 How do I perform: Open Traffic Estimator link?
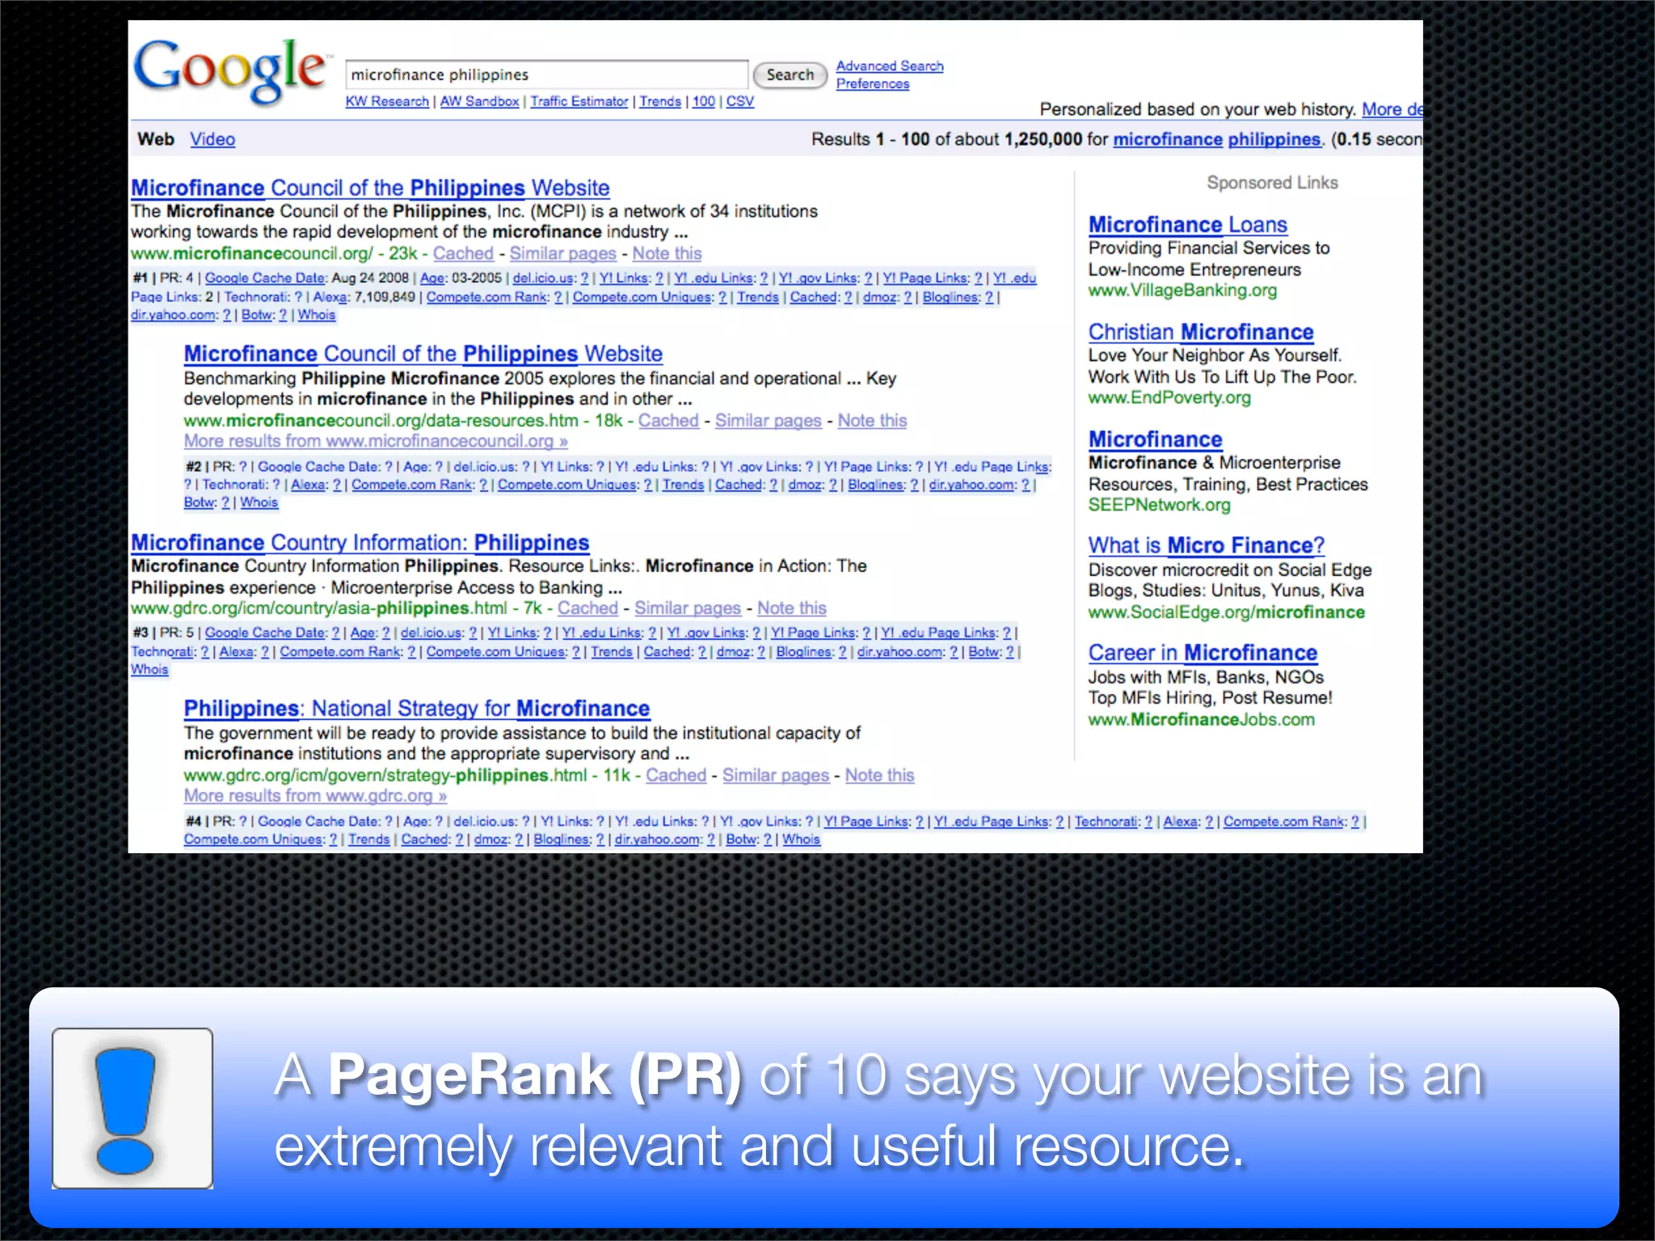(x=579, y=102)
